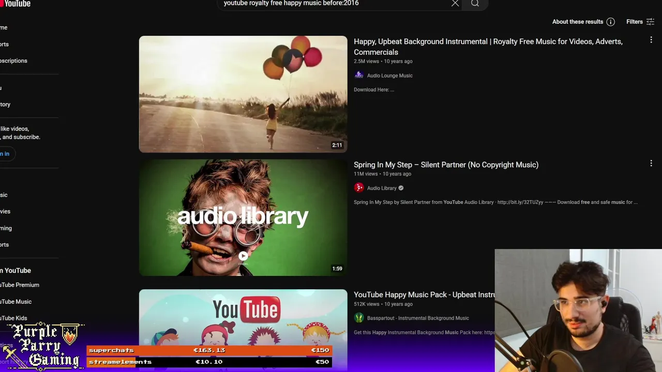Viewport: 662px width, 372px height.
Task: Open the YouTube Happy Music Pack title link
Action: (424, 295)
